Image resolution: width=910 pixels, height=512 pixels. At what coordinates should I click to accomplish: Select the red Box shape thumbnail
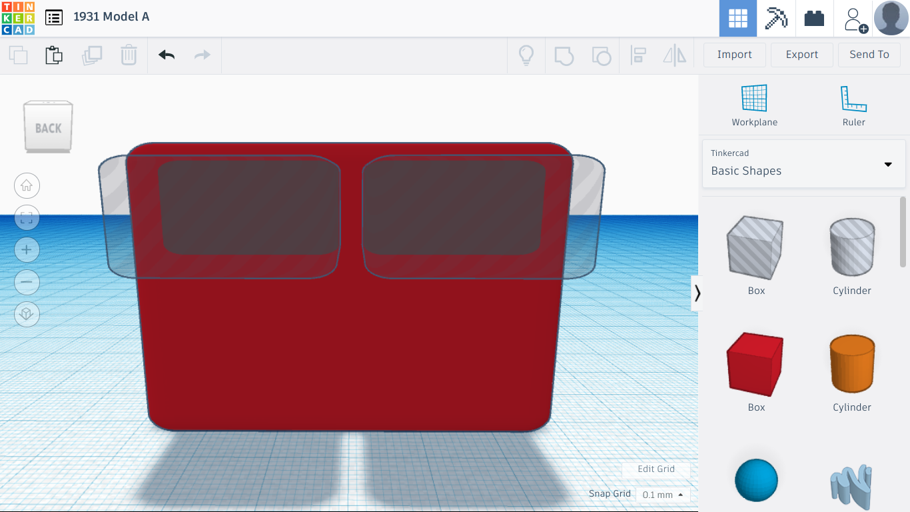coord(755,364)
